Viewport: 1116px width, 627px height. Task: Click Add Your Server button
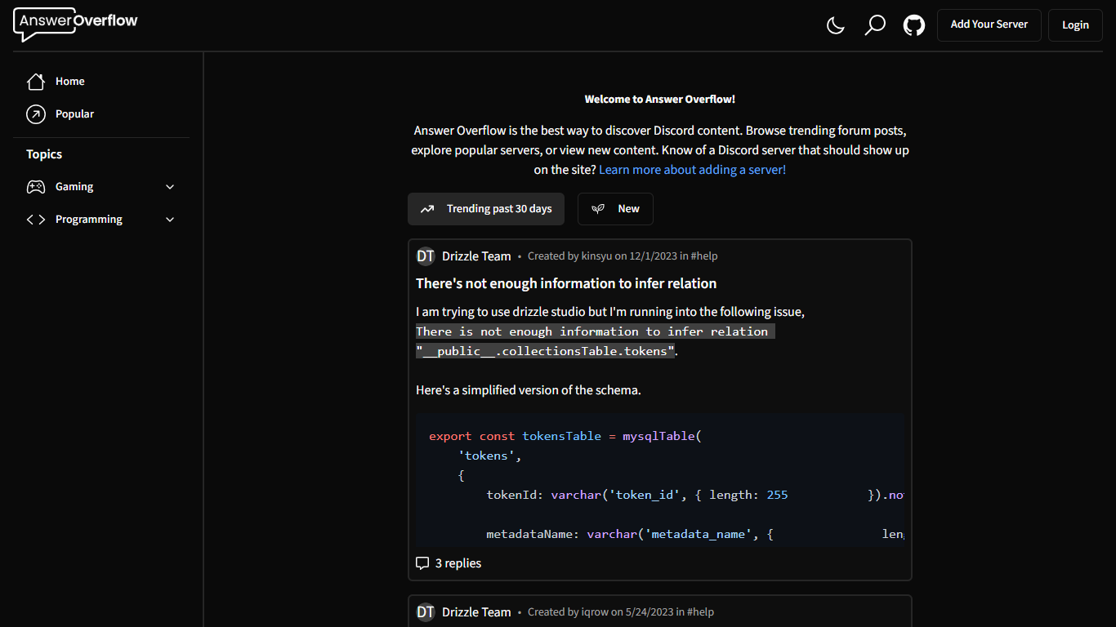[x=989, y=24]
